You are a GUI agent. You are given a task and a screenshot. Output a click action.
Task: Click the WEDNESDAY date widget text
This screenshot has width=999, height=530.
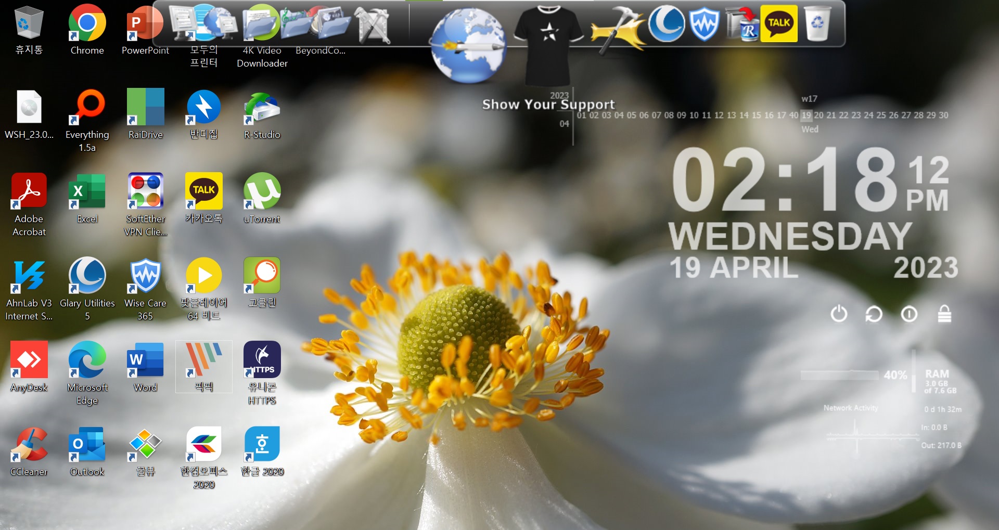point(790,236)
